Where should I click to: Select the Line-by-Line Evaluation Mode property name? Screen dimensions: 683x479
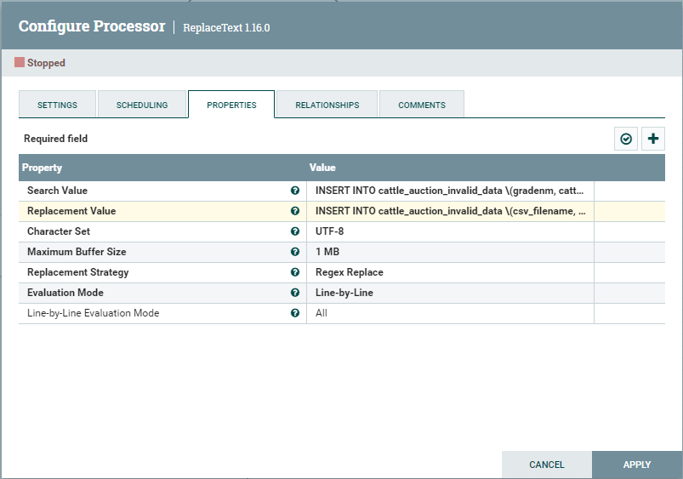pos(94,313)
